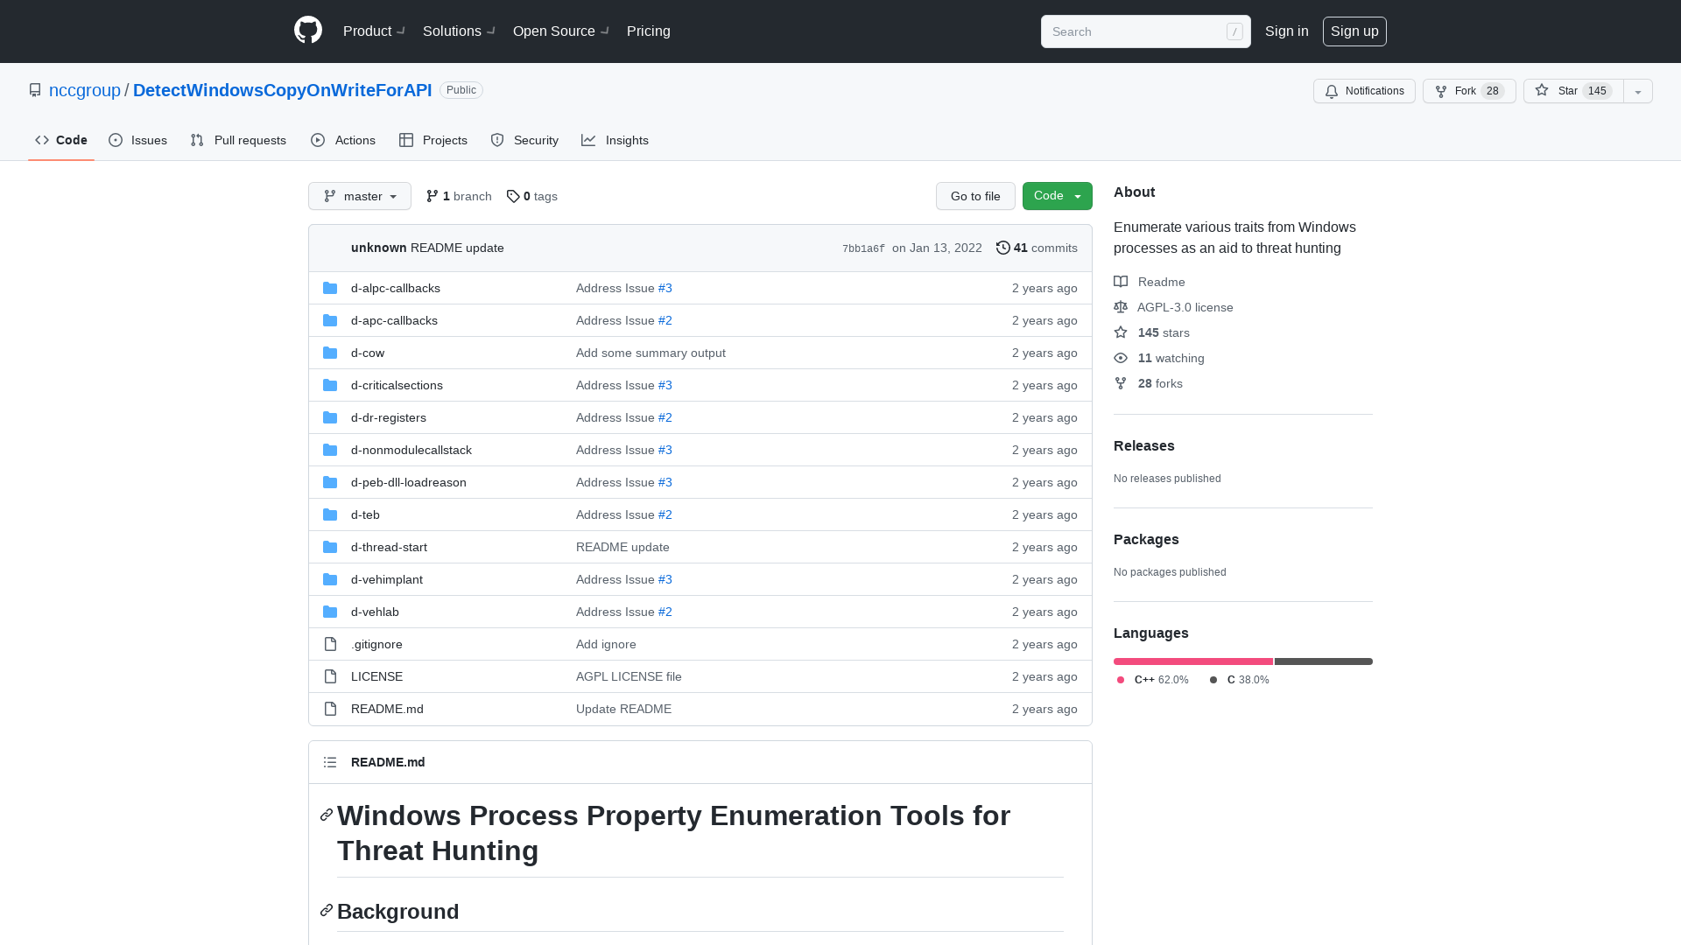The height and width of the screenshot is (945, 1681).
Task: Switch to the Projects tab
Action: [x=433, y=140]
